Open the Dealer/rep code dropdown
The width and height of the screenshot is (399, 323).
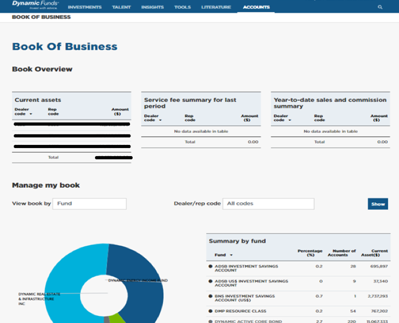coord(268,203)
